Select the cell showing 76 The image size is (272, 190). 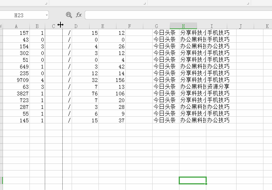tap(85, 94)
